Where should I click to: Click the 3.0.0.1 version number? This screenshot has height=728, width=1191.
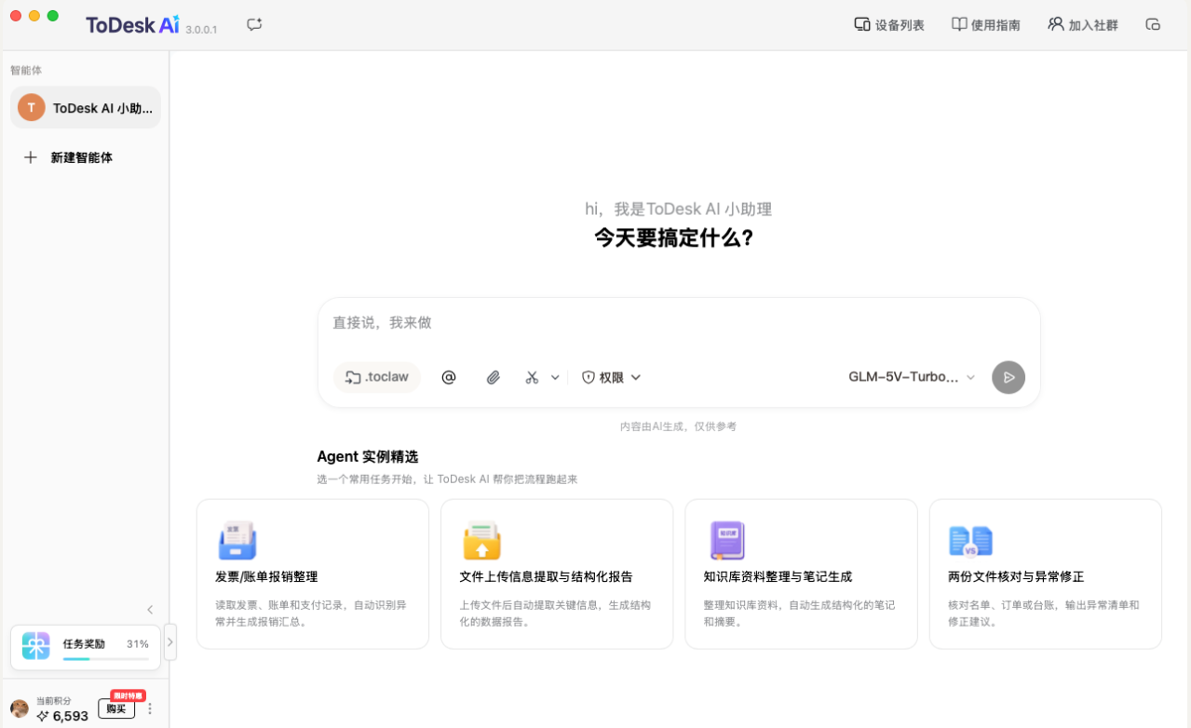201,30
